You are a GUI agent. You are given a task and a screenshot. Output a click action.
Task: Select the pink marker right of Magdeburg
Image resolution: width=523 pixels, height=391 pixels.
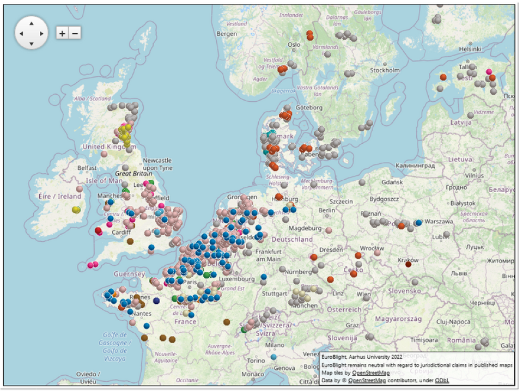[x=329, y=230]
